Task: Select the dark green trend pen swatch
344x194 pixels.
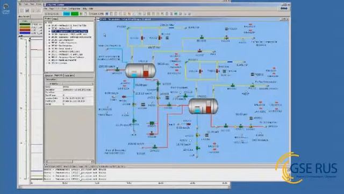Action: click(25, 25)
